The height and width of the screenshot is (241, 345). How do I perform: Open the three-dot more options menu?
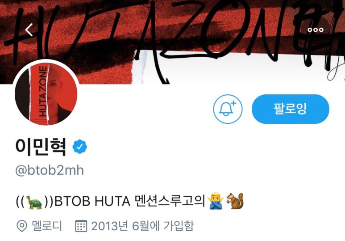pos(316,30)
